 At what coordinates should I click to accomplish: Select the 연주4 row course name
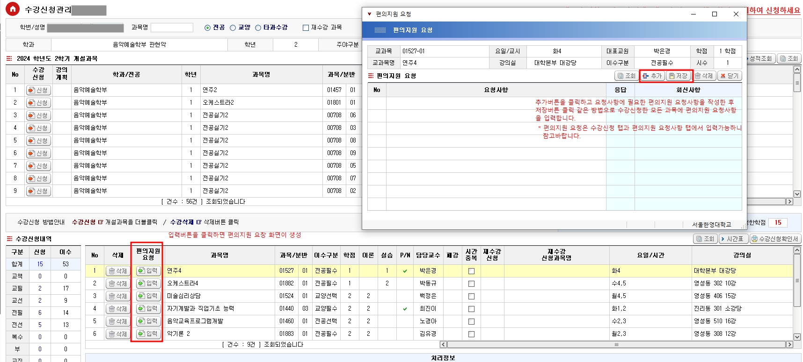click(x=174, y=271)
